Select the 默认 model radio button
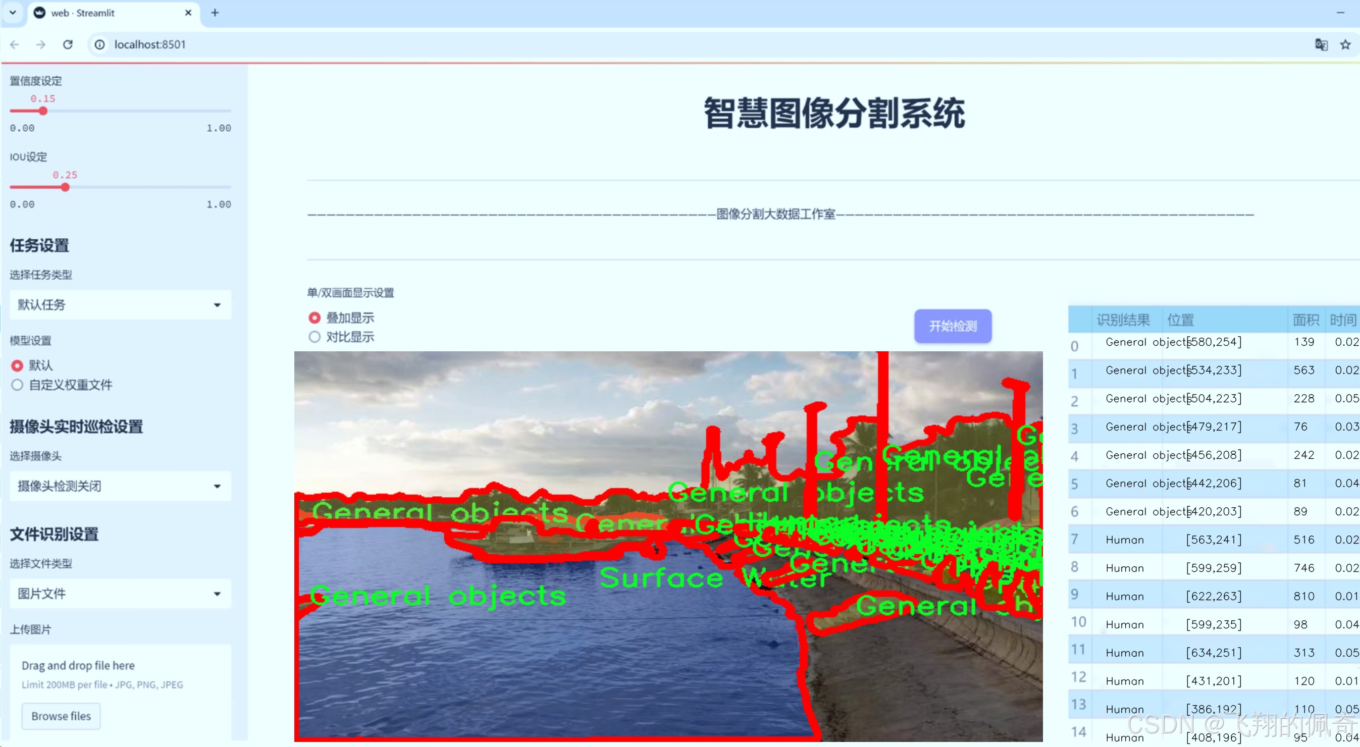The height and width of the screenshot is (747, 1360). (x=18, y=365)
